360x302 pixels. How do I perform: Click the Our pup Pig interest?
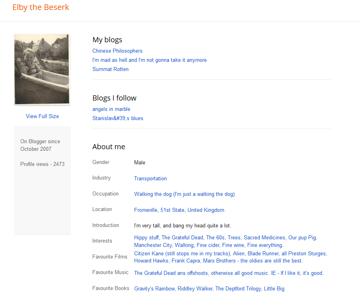(x=302, y=238)
